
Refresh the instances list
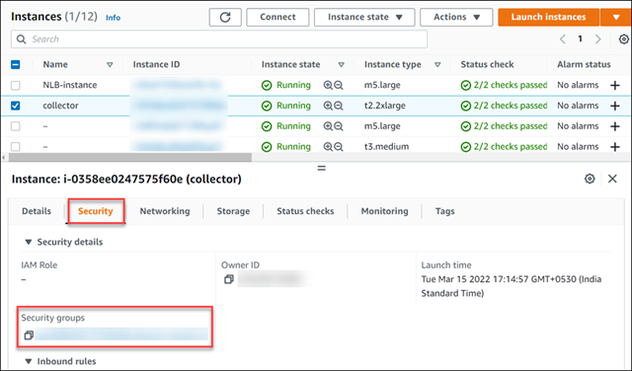225,17
